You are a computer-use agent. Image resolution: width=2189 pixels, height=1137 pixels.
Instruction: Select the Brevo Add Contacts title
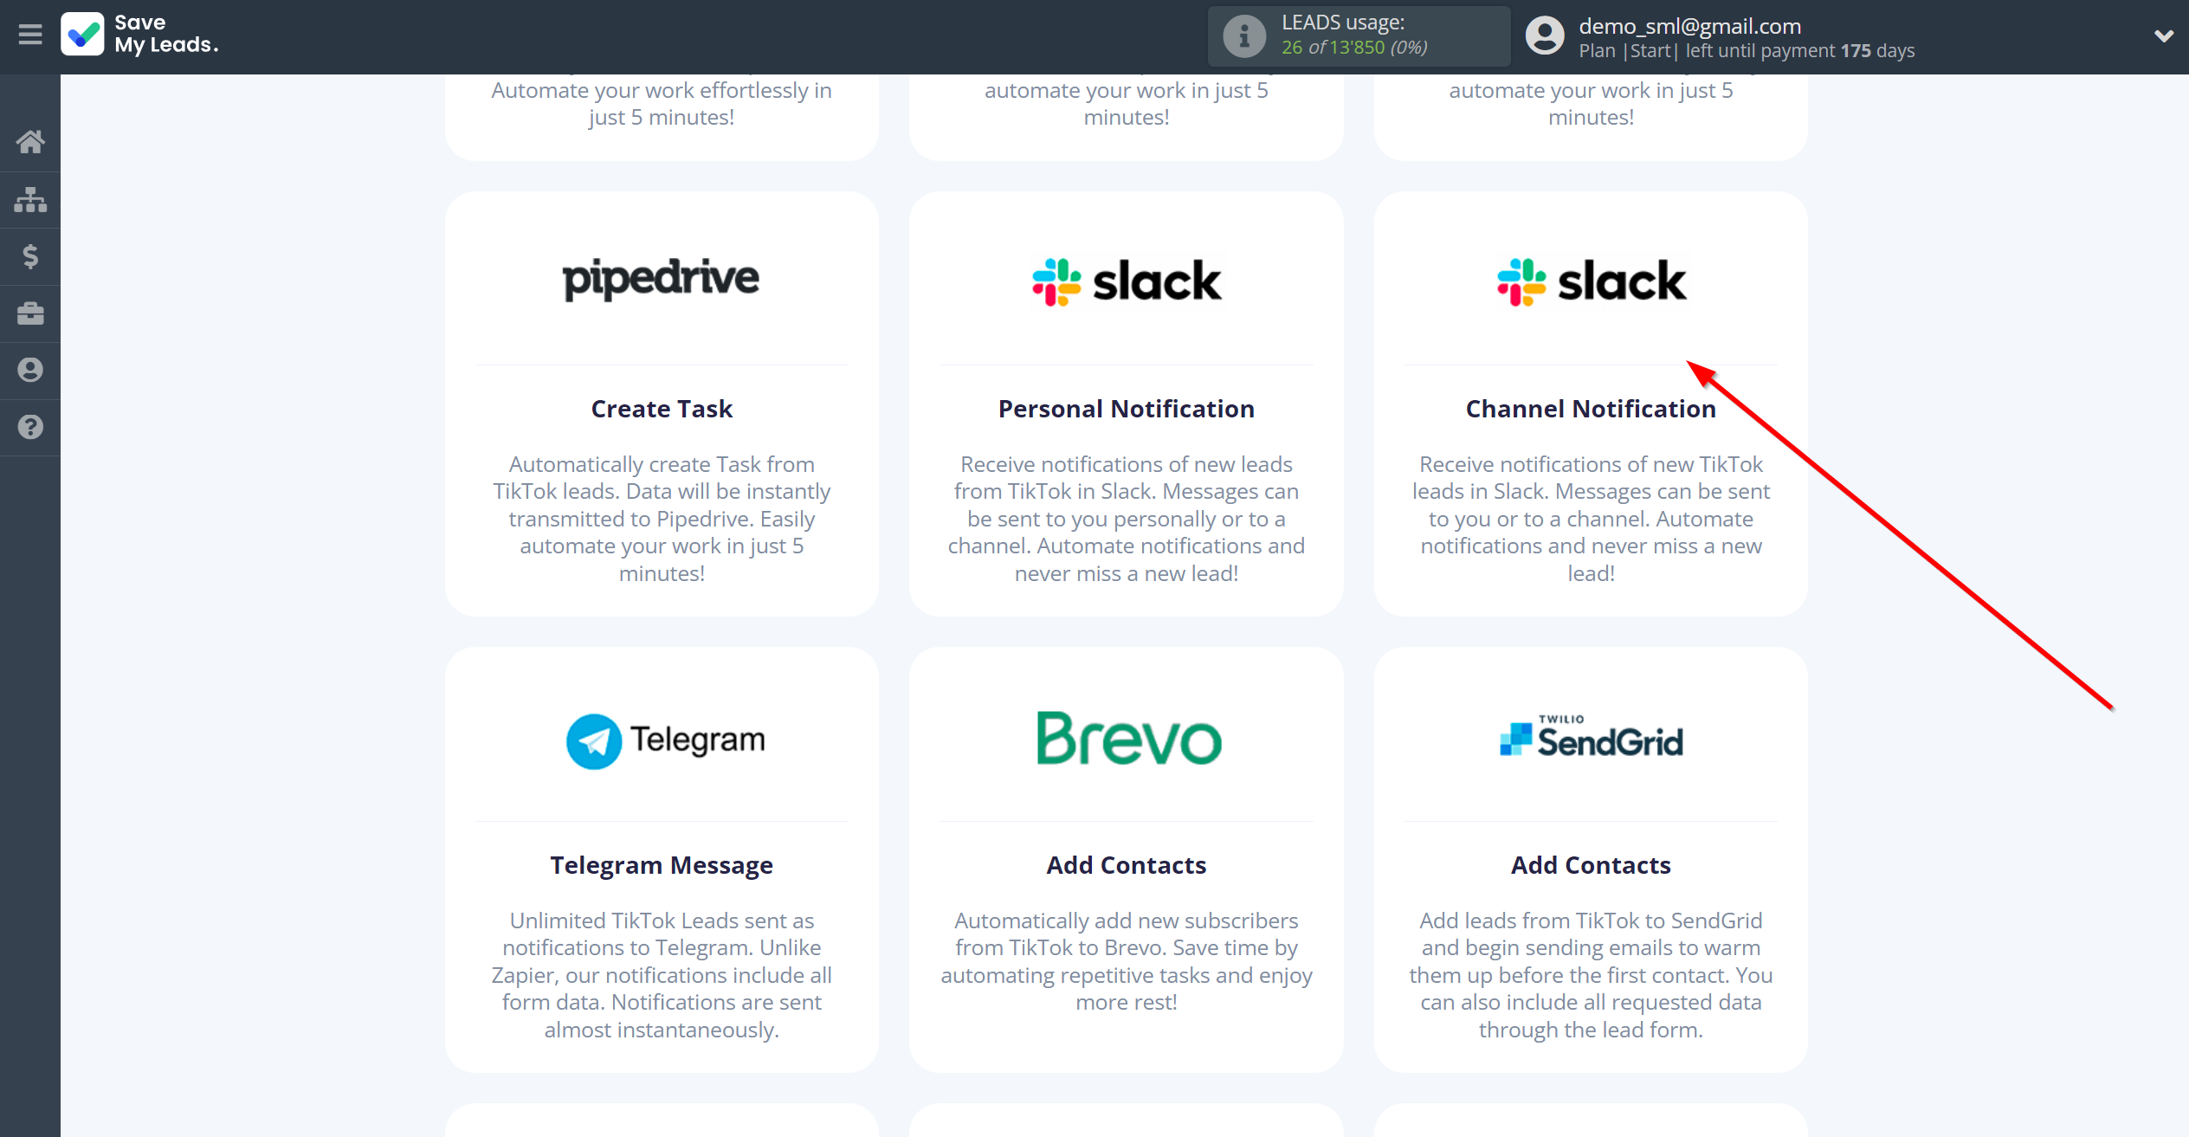coord(1127,865)
